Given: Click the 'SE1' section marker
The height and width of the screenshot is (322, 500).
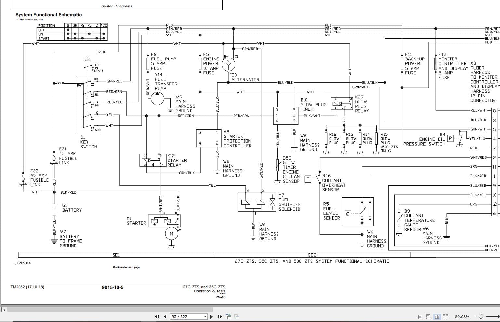Looking at the screenshot, I should click(x=116, y=255).
